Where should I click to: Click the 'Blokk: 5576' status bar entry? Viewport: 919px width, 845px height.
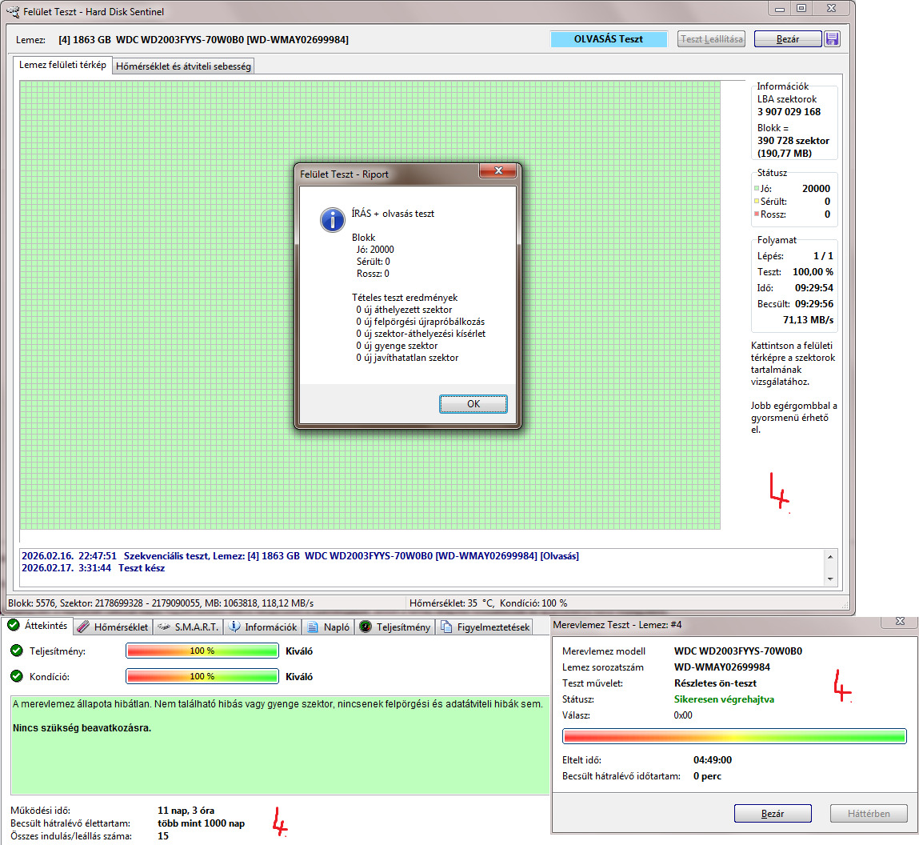tap(32, 603)
